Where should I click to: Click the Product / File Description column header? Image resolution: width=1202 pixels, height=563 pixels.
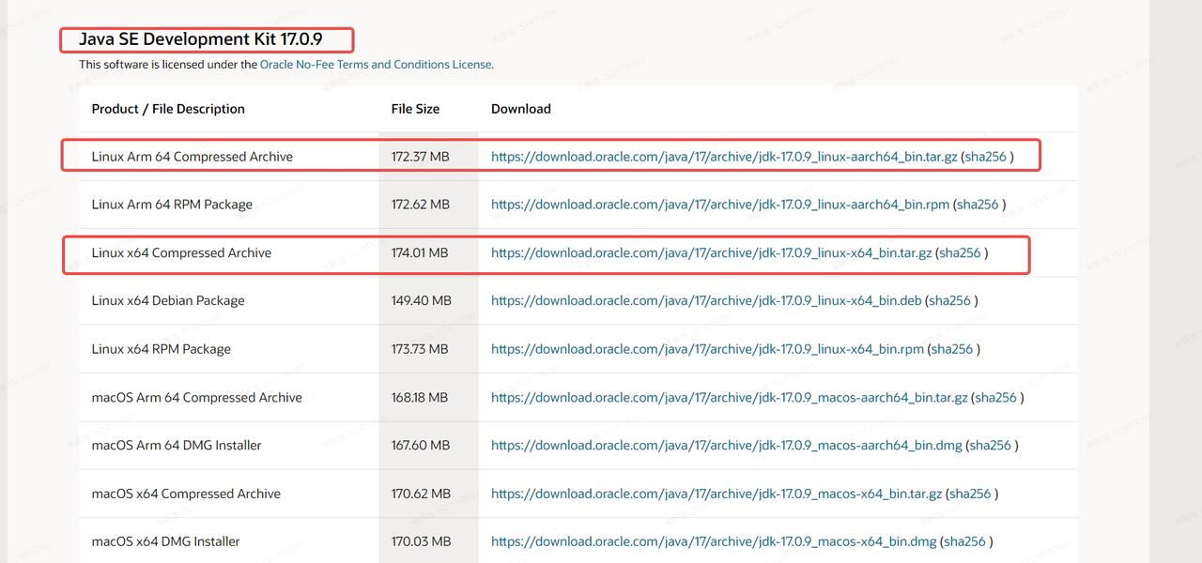[168, 109]
